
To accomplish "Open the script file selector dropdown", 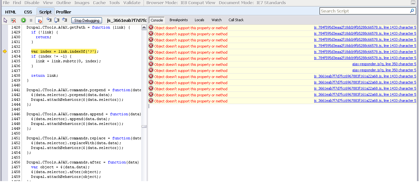I will 127,20.
